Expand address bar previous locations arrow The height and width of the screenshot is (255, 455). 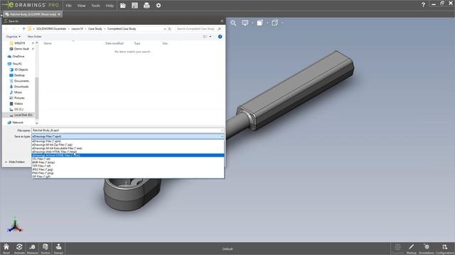[164, 28]
